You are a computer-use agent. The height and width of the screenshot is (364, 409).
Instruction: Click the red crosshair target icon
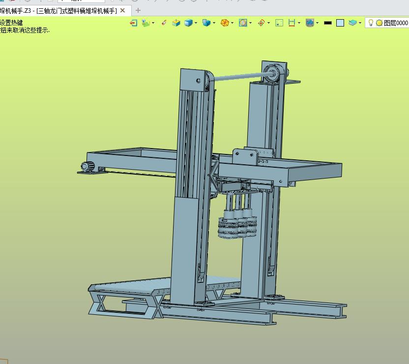point(261,23)
